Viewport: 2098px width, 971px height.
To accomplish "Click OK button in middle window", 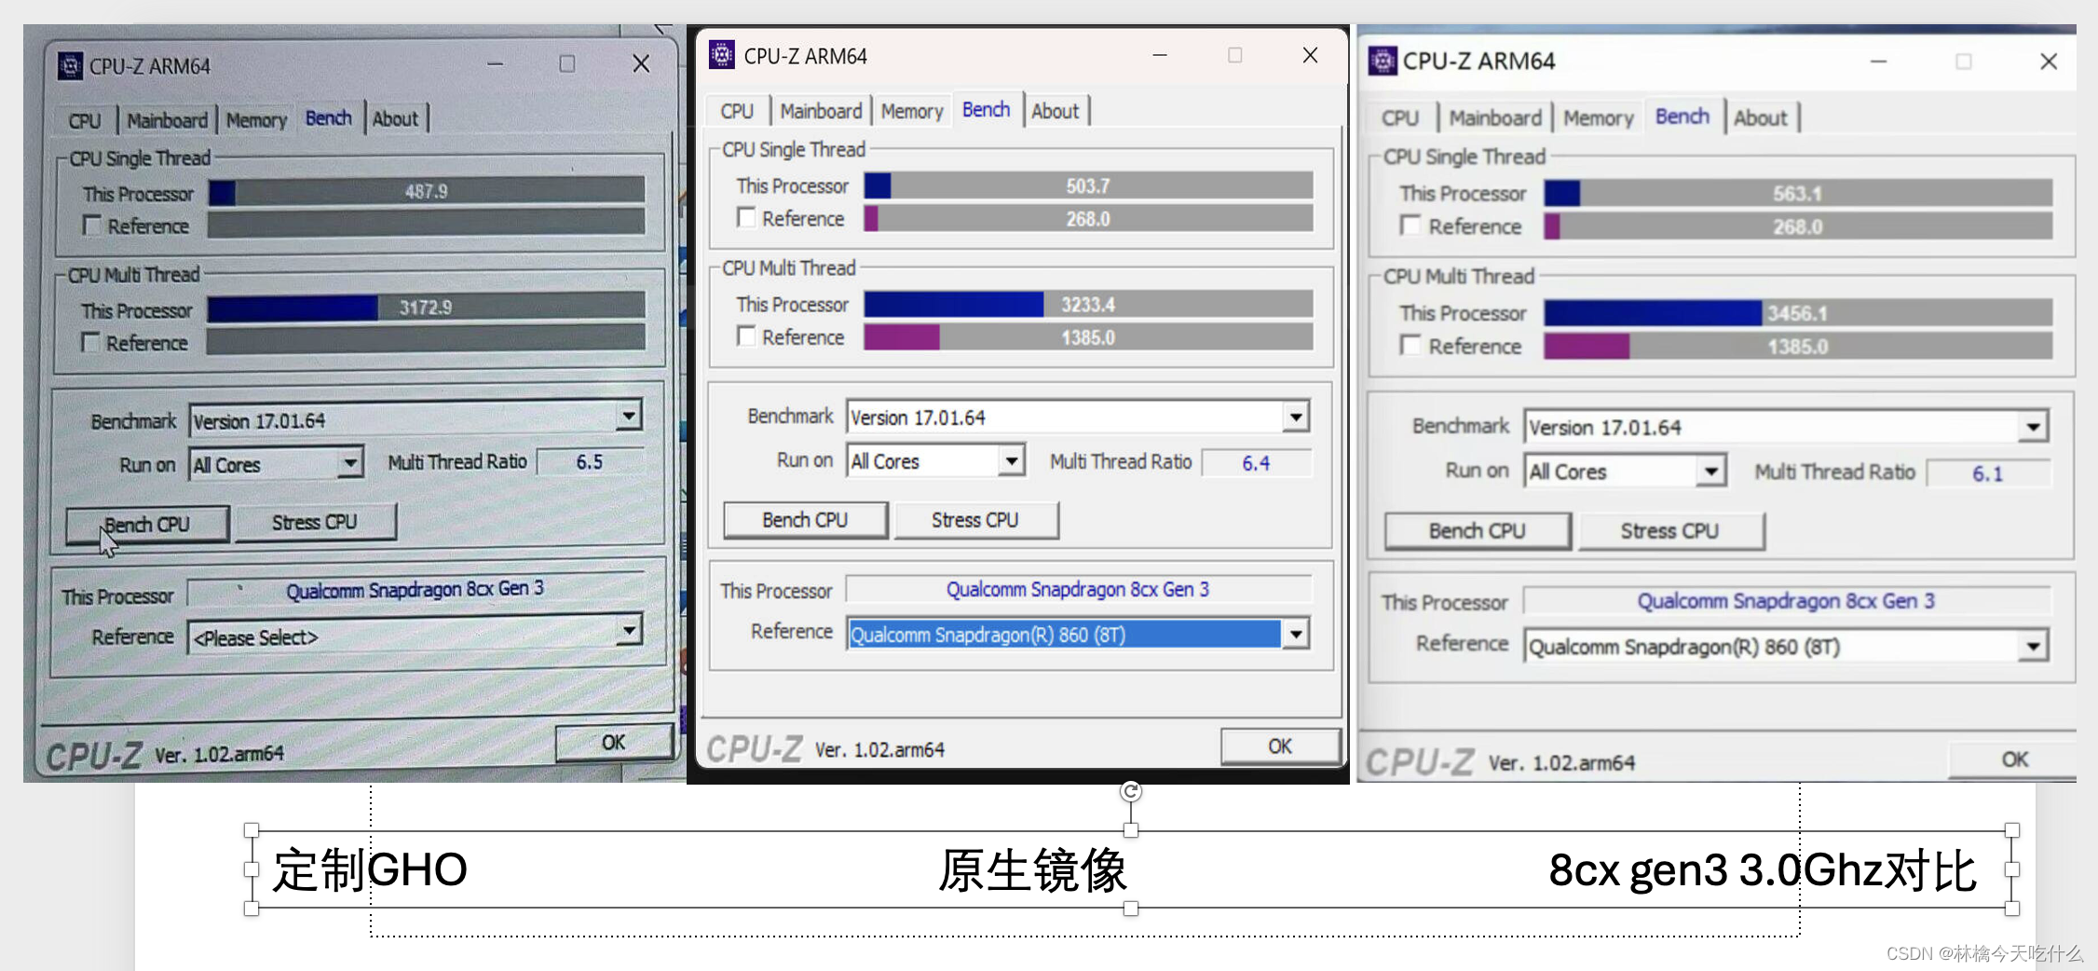I will tap(1280, 745).
